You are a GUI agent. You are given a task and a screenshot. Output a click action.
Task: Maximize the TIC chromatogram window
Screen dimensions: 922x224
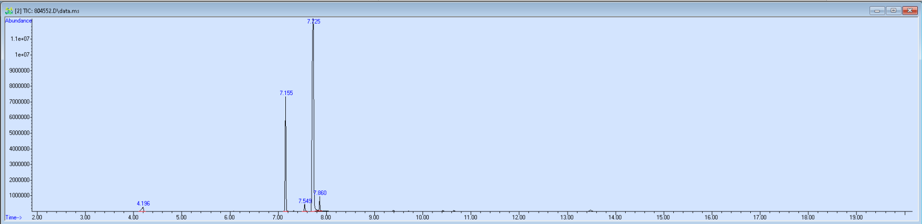tap(893, 10)
